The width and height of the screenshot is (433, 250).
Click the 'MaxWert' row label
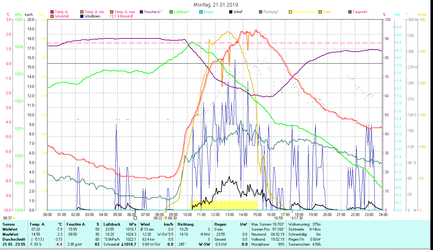(x=11, y=234)
